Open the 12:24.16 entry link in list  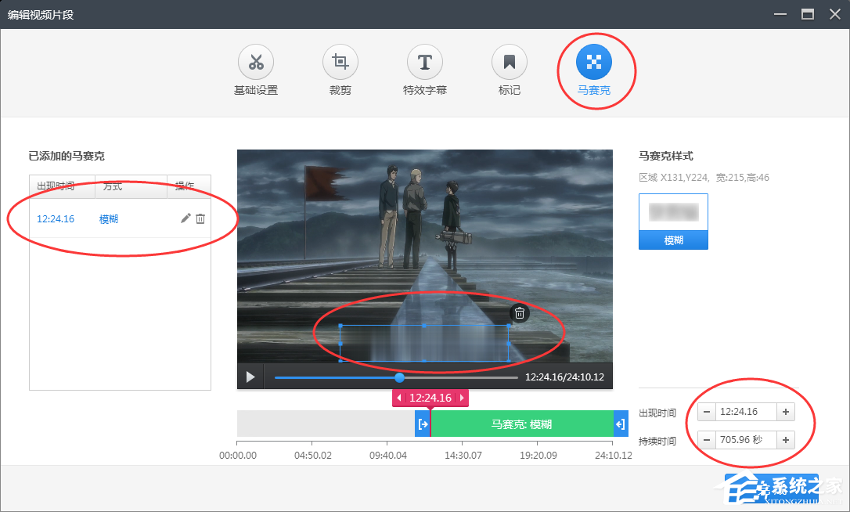tap(56, 218)
